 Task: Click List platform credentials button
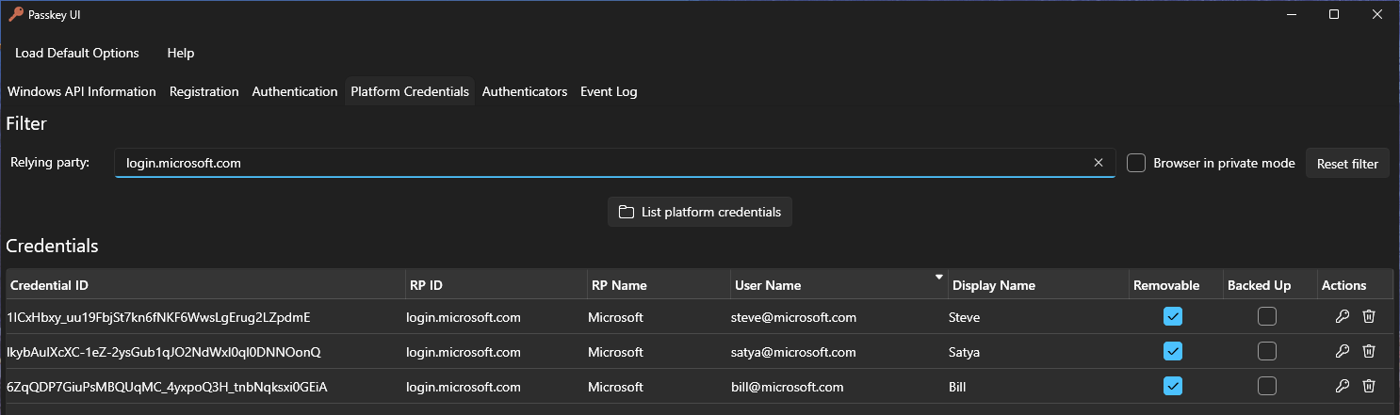pyautogui.click(x=700, y=212)
